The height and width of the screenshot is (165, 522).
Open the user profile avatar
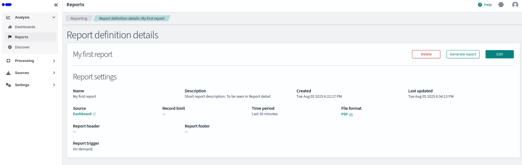pos(515,5)
